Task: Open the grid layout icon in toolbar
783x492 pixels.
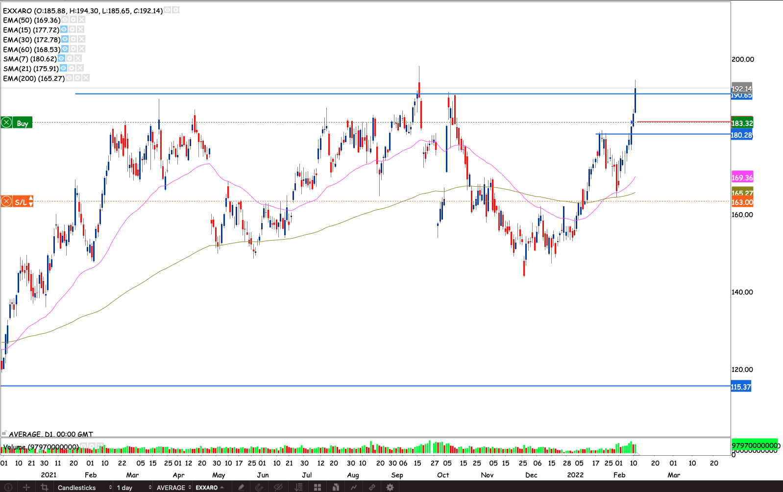Action: 318,487
